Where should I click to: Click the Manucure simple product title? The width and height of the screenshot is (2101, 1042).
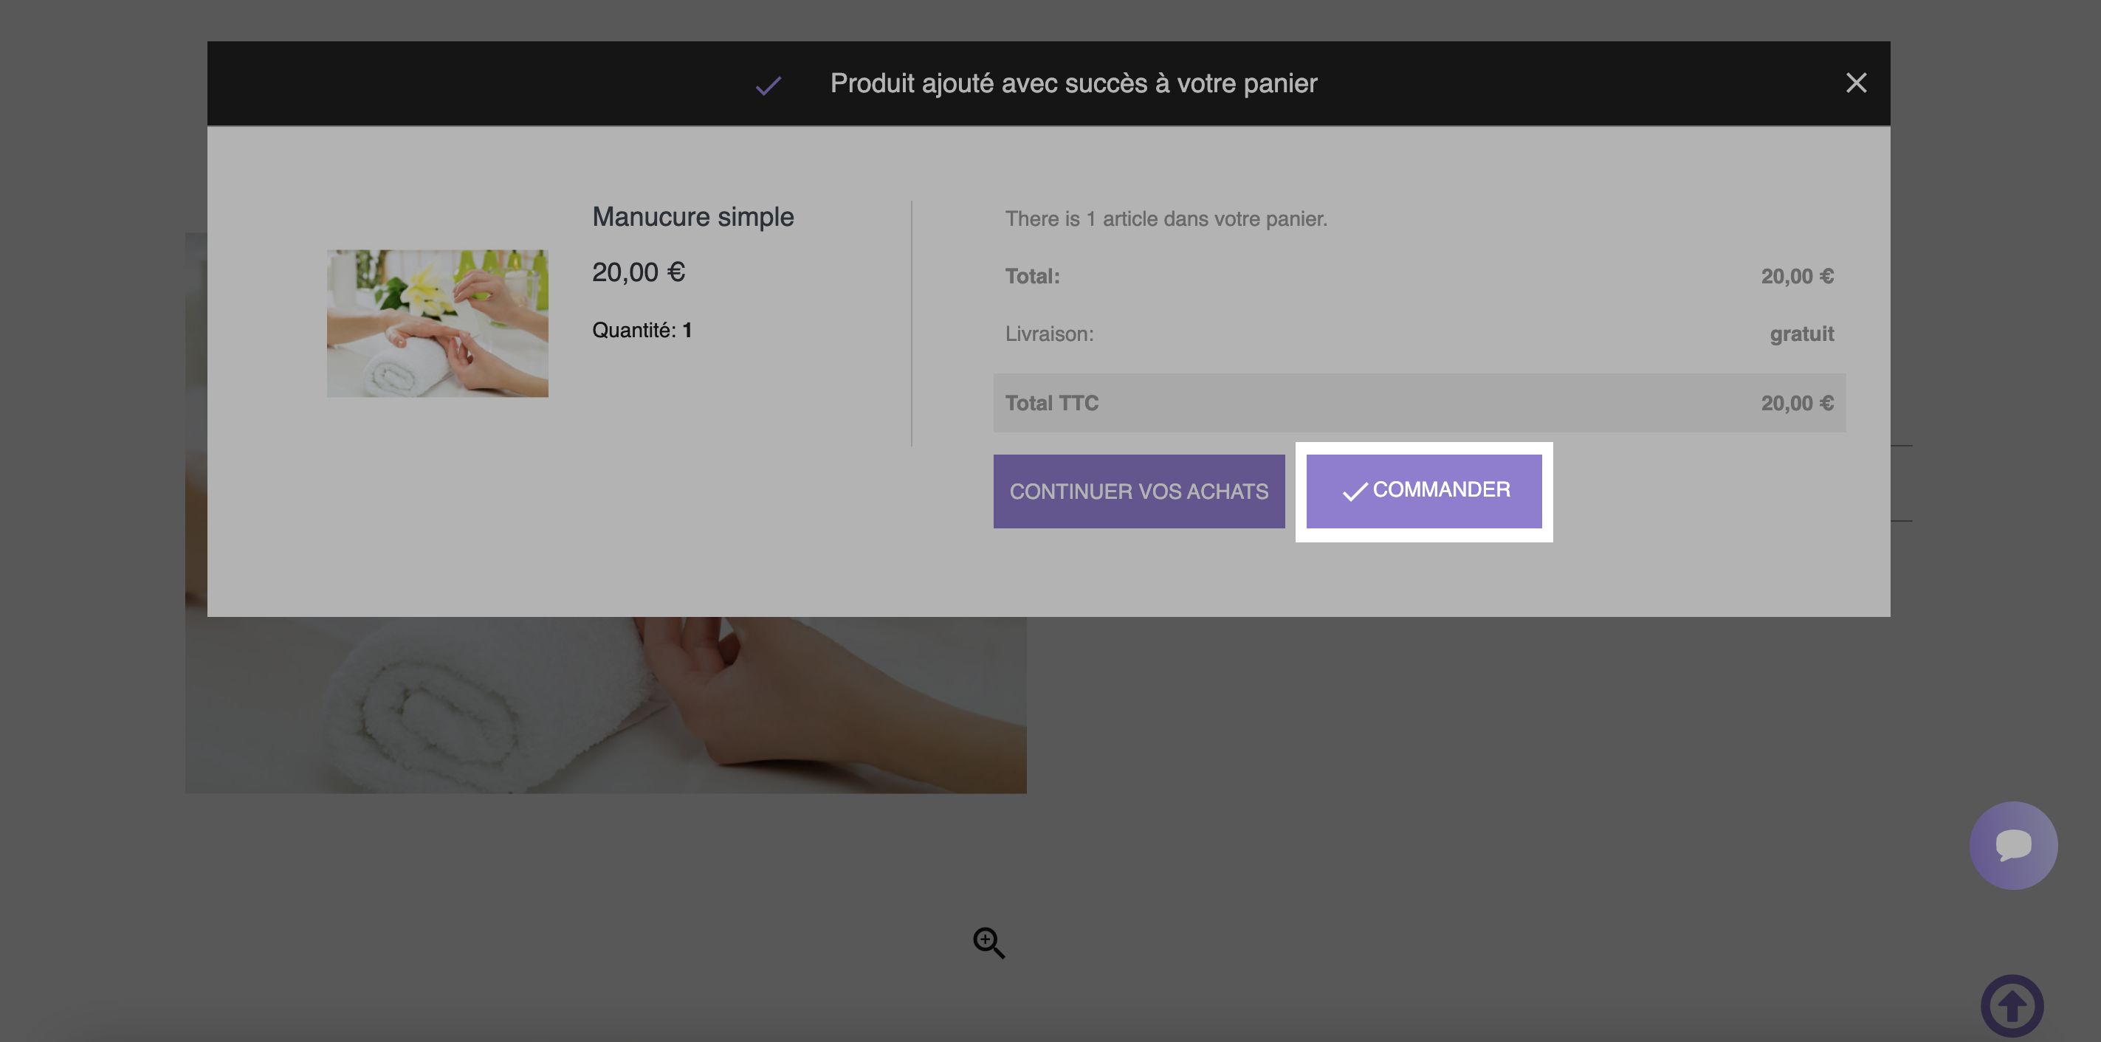pyautogui.click(x=692, y=217)
